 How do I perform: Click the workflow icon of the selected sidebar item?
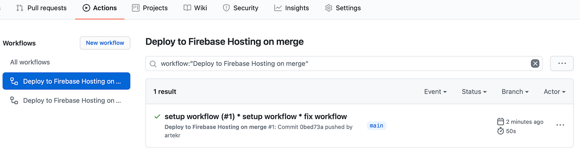pyautogui.click(x=15, y=81)
